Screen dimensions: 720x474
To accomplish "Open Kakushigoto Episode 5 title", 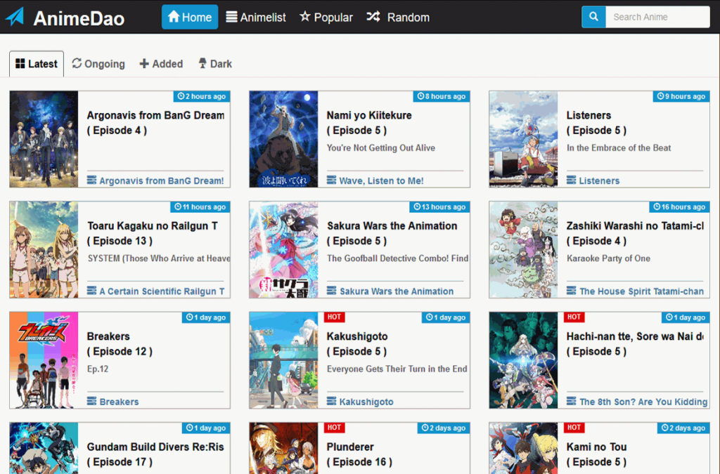I will click(x=357, y=344).
